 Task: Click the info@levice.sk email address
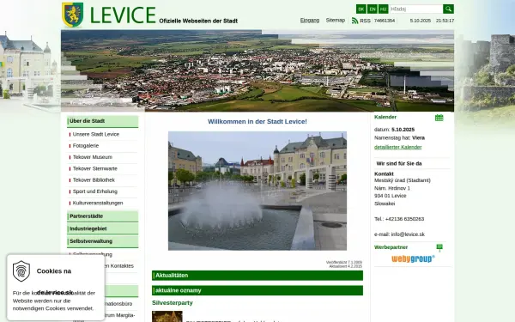[x=408, y=234]
